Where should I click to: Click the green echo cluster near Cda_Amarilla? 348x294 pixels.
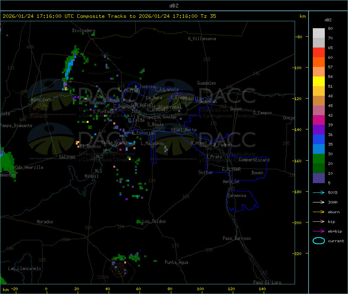(7, 162)
